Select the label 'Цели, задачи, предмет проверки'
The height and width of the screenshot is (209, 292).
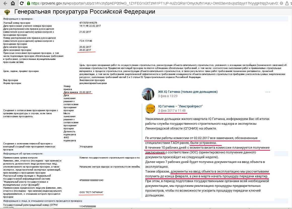click(21, 71)
